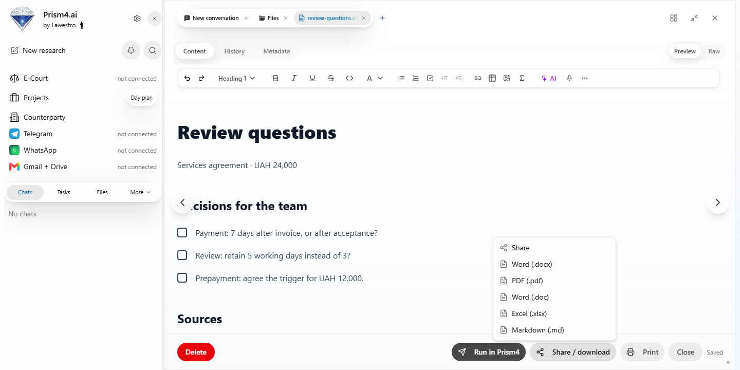Insert a task checklist
Screen dimensions: 740x370
tap(430, 78)
